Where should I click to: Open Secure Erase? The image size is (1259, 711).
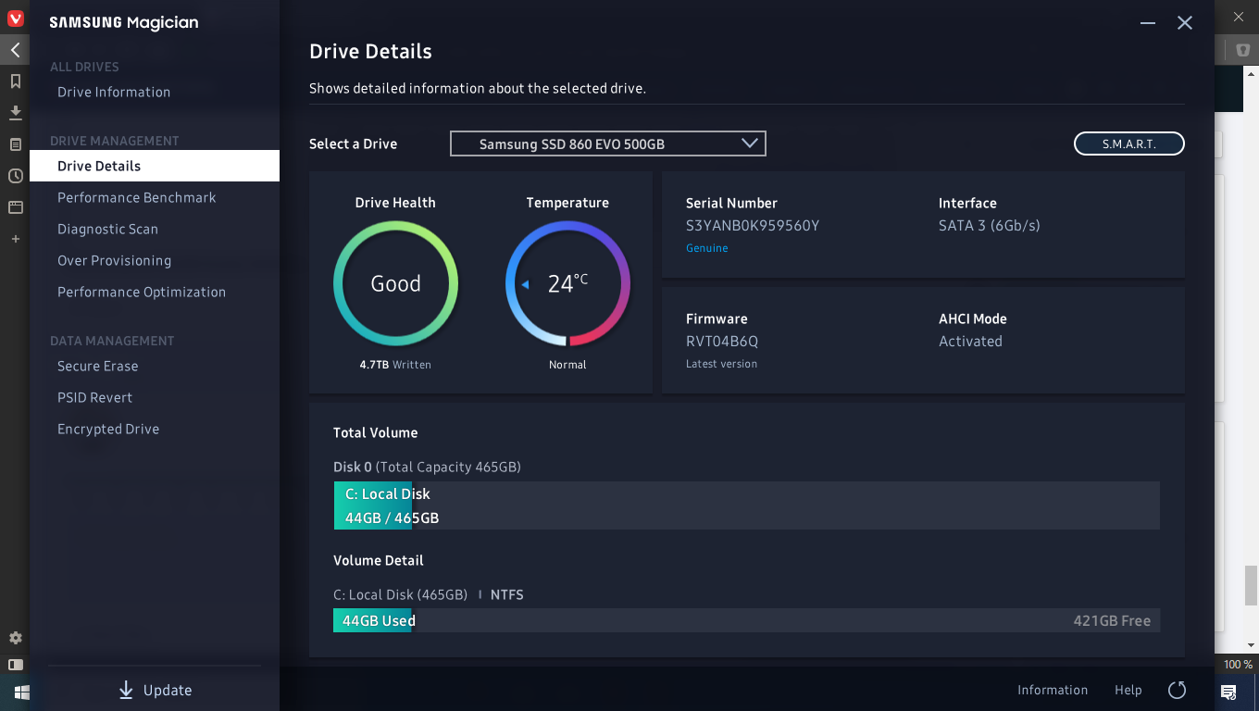click(97, 366)
